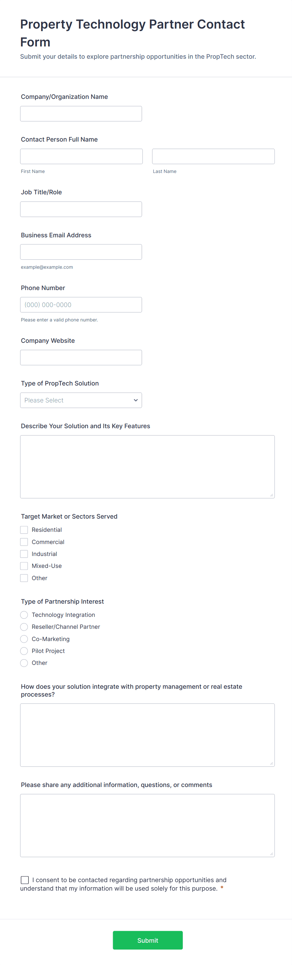Pick Pilot Project partnership interest

[x=24, y=651]
